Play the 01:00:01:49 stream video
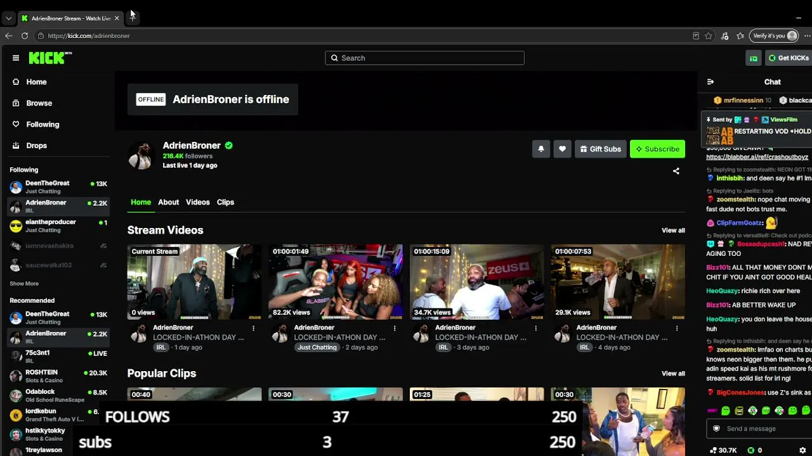Viewport: 812px width, 456px height. [x=336, y=282]
